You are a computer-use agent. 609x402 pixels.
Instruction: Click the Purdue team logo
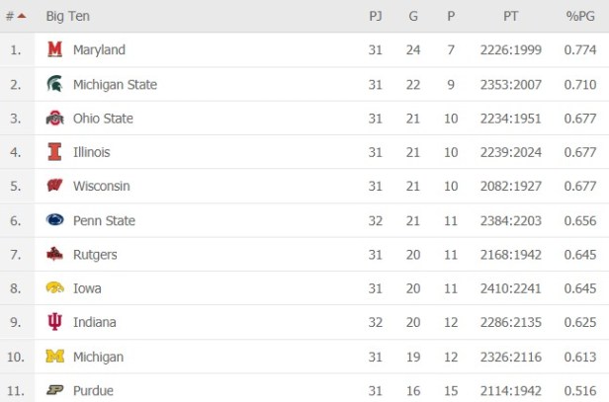point(54,390)
